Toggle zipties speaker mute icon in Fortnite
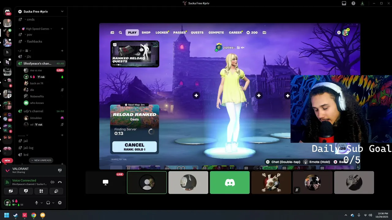 [x=243, y=48]
